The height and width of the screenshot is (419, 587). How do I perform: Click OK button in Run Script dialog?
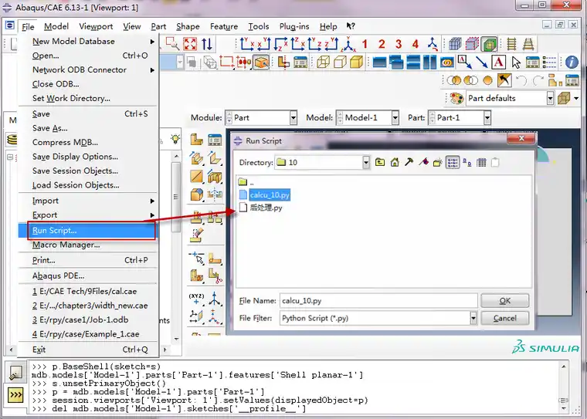[504, 300]
